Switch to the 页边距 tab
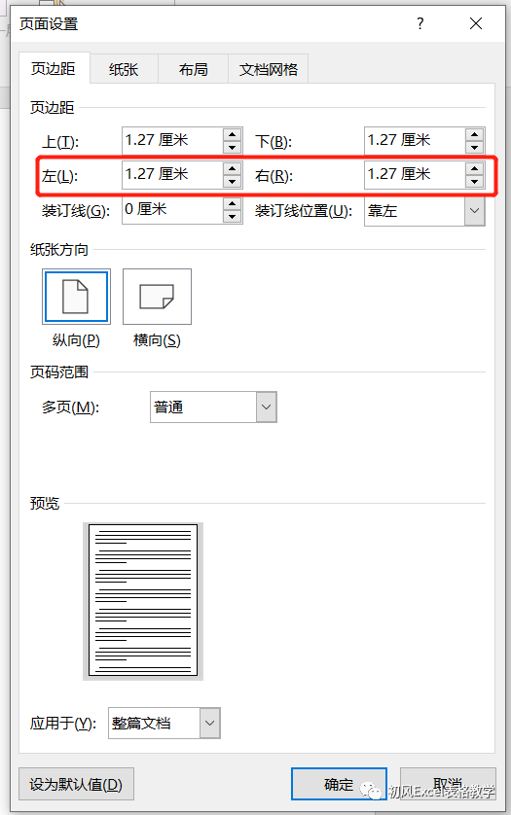This screenshot has height=815, width=511. tap(55, 69)
